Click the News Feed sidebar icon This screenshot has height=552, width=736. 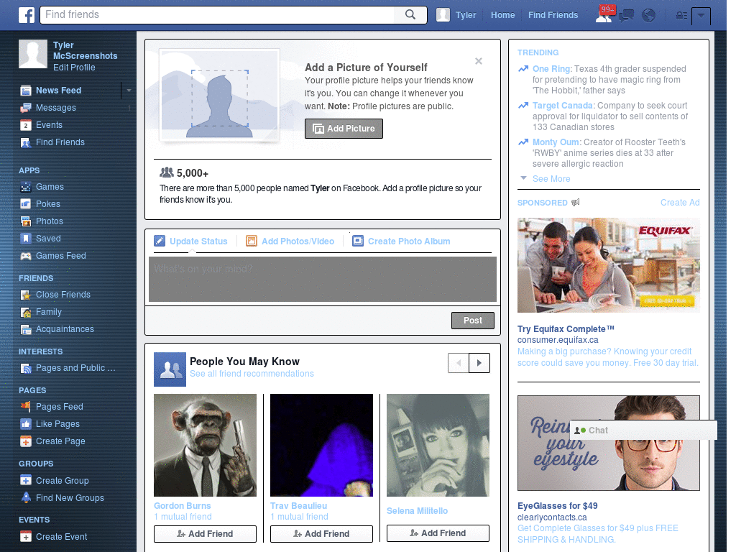[x=26, y=90]
